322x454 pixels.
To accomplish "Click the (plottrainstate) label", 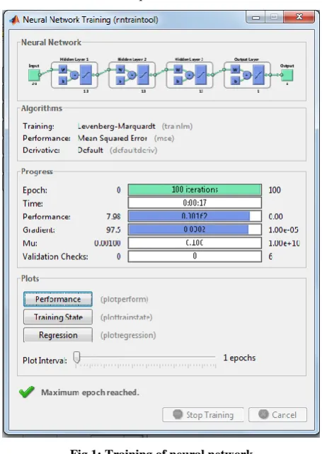I will click(x=126, y=317).
